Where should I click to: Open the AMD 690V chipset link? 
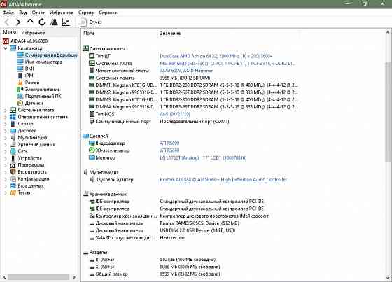click(x=186, y=71)
